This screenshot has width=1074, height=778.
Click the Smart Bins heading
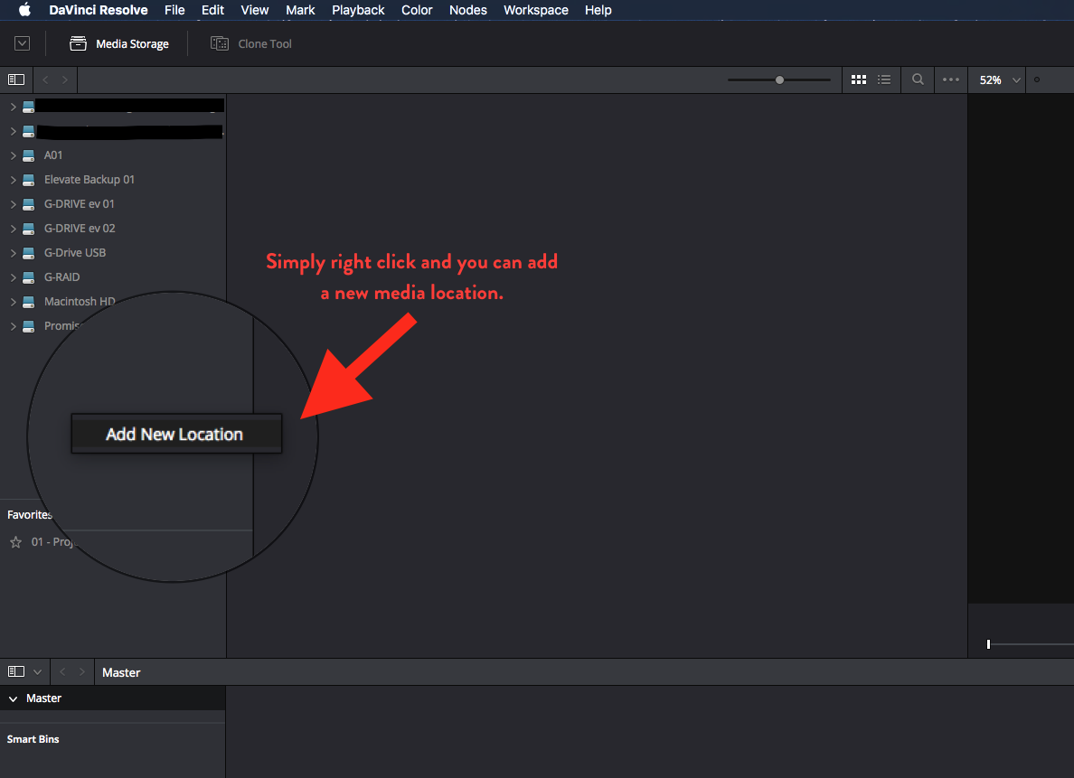pyautogui.click(x=33, y=739)
